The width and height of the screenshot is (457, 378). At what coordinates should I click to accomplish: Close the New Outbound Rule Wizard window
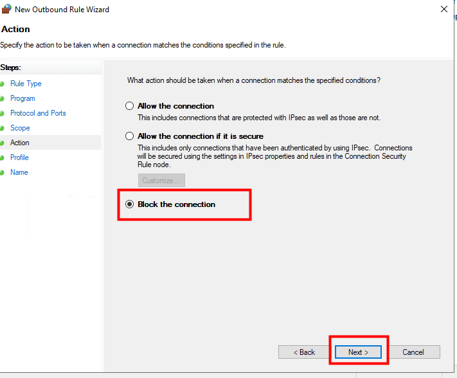444,10
